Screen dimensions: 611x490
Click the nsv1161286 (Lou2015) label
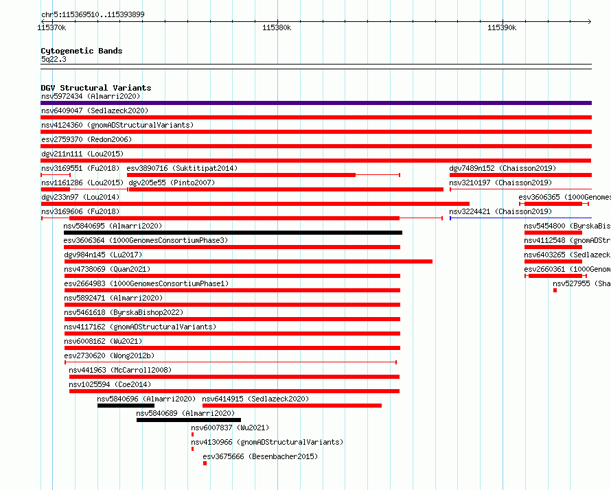[82, 183]
